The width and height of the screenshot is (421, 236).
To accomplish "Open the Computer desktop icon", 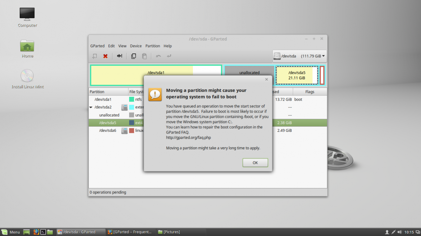I will [27, 17].
